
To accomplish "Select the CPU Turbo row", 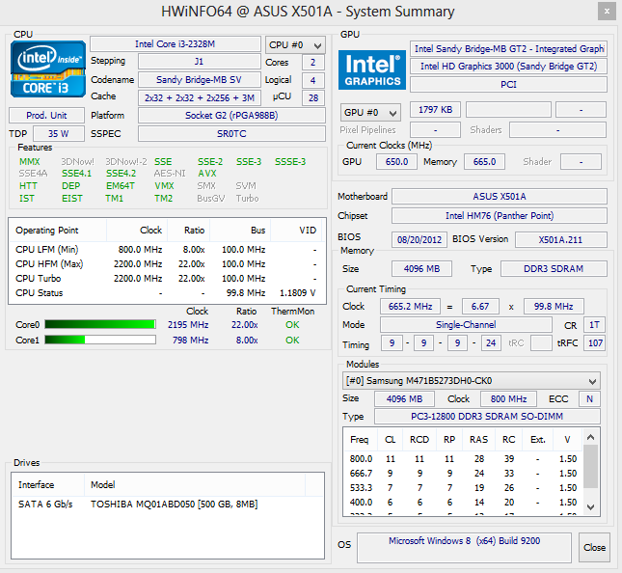I will coord(167,279).
